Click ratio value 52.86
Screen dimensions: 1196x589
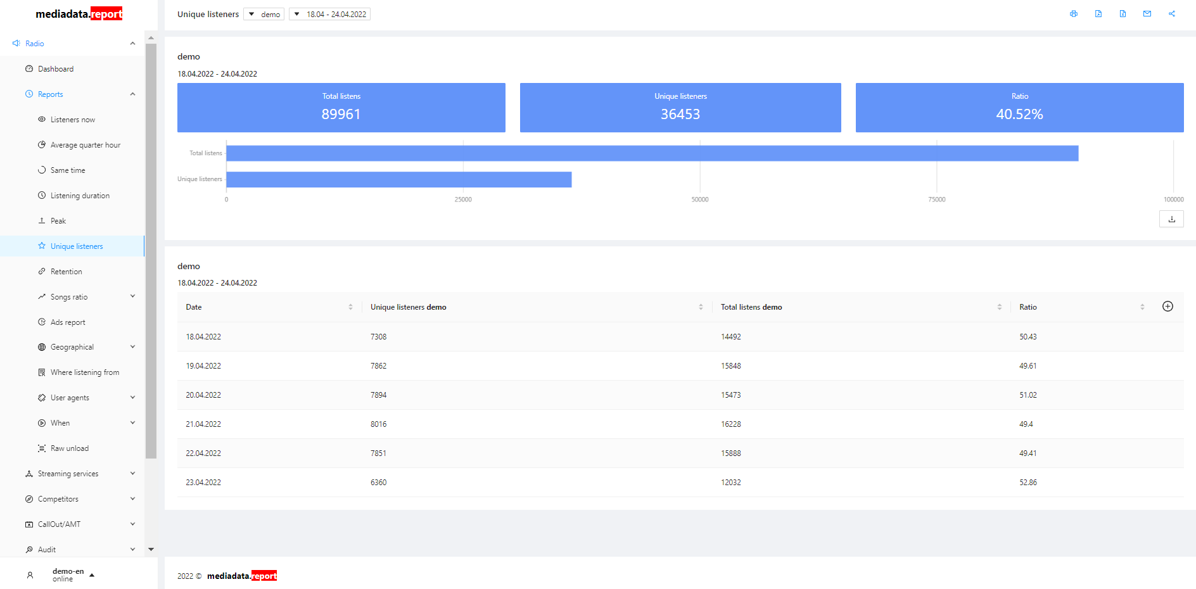click(1028, 483)
